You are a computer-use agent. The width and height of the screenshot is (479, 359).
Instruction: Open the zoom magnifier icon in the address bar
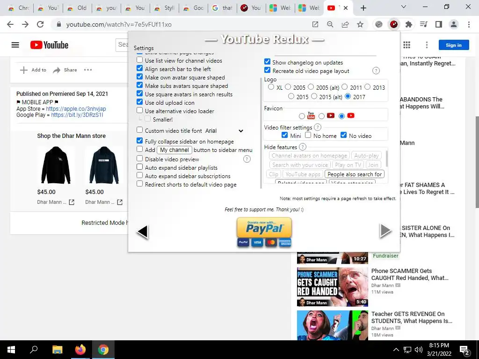point(330,24)
